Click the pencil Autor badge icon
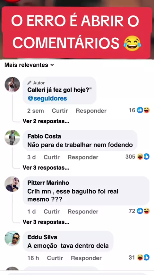The height and width of the screenshot is (275, 154). [30, 83]
